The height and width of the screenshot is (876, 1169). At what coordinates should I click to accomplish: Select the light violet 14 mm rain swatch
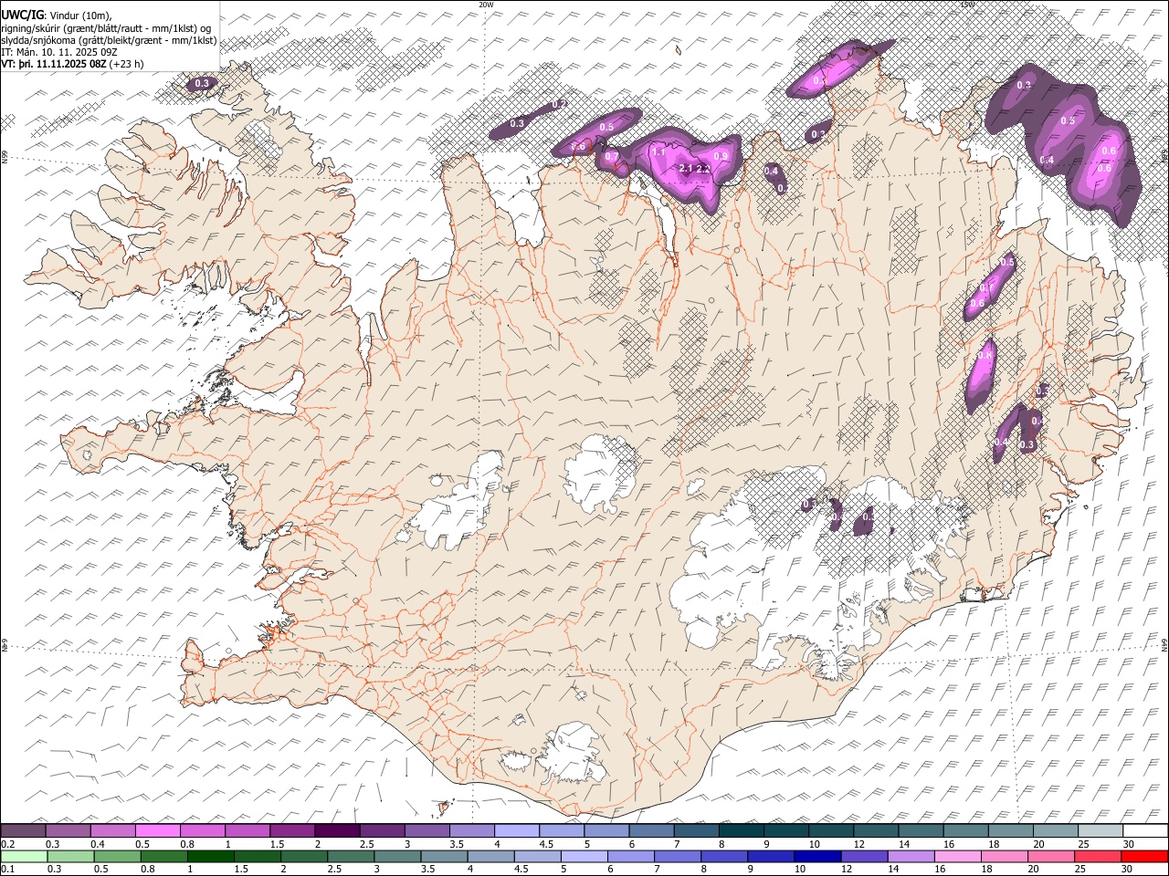[911, 856]
